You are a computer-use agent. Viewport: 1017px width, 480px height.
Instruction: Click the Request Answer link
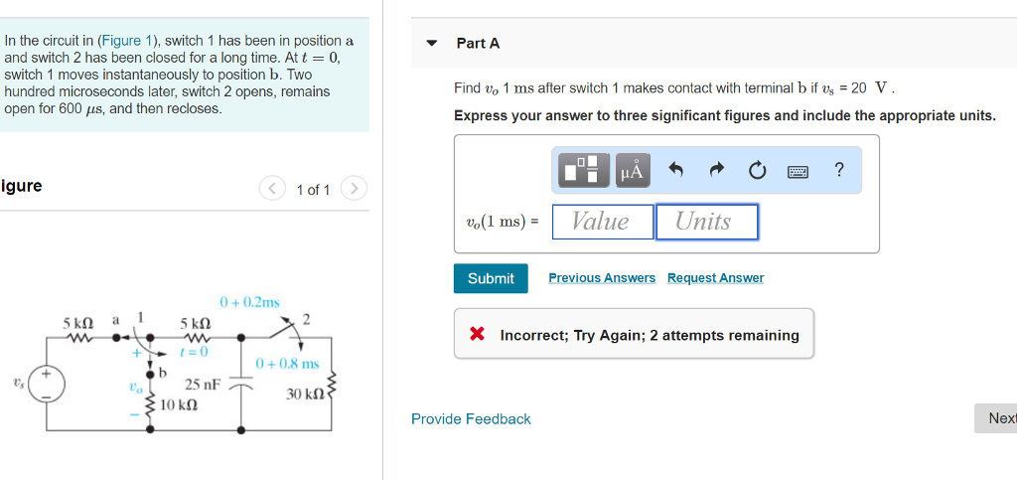pos(715,278)
